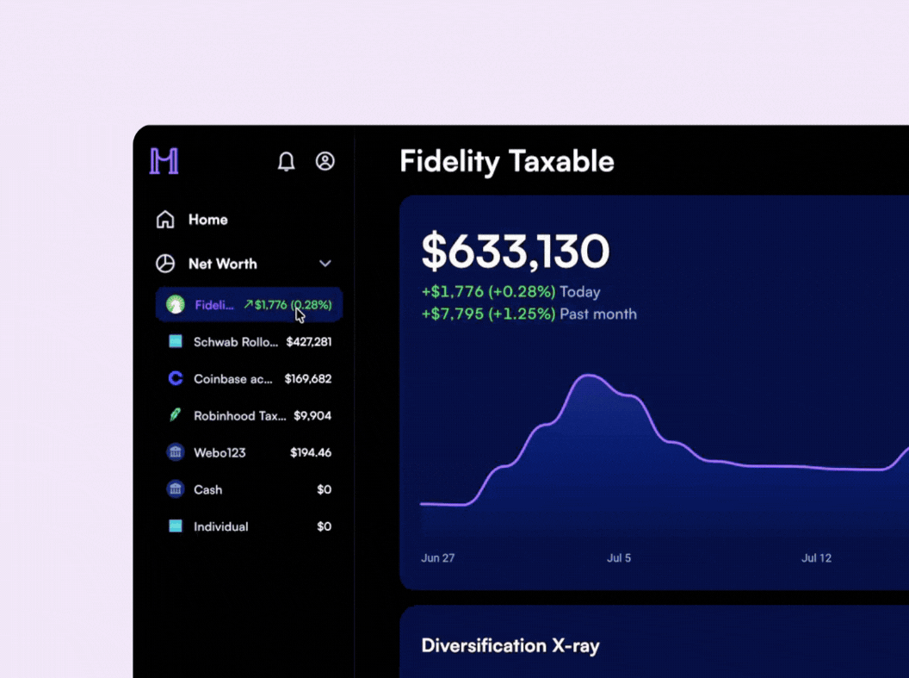Viewport: 909px width, 678px height.
Task: Go to Home page
Action: click(208, 219)
